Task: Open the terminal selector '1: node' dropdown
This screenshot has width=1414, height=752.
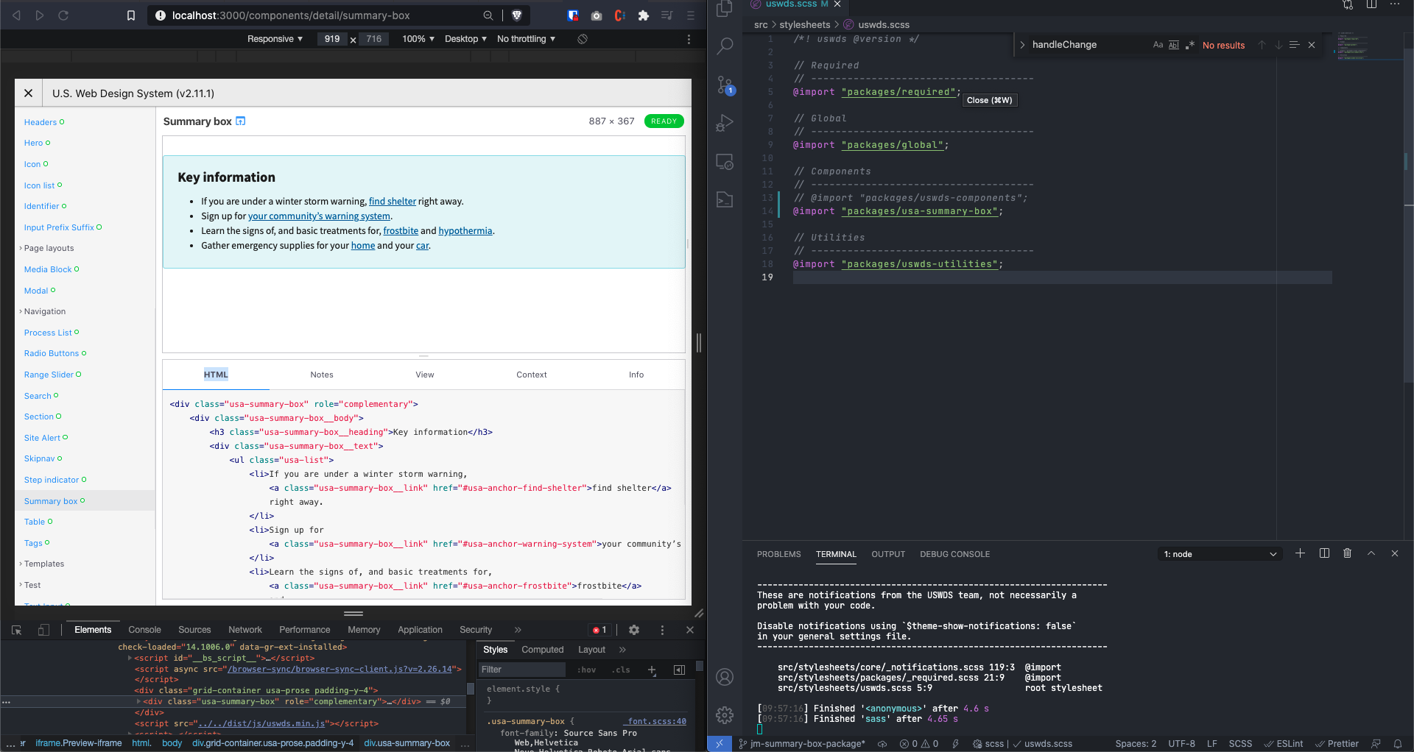Action: 1220,554
